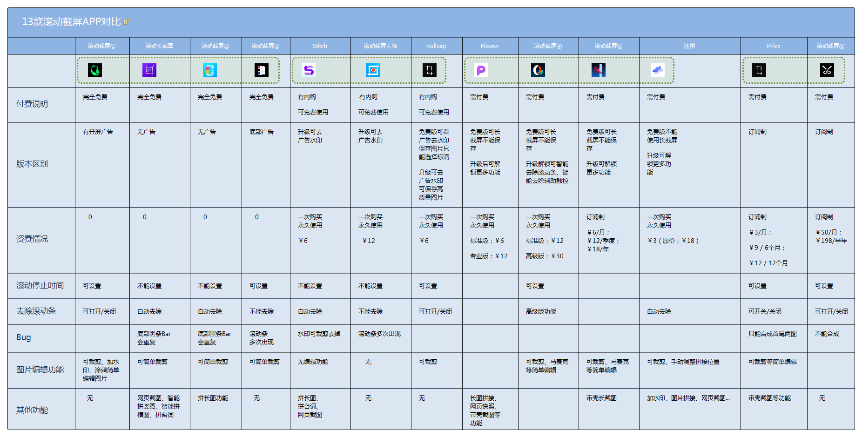
Task: Select the 滚动截屏① column header
Action: [102, 46]
